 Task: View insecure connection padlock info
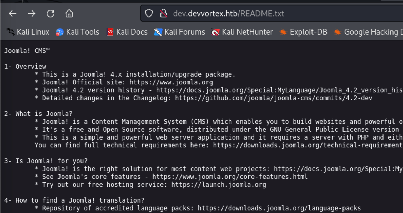click(x=164, y=13)
